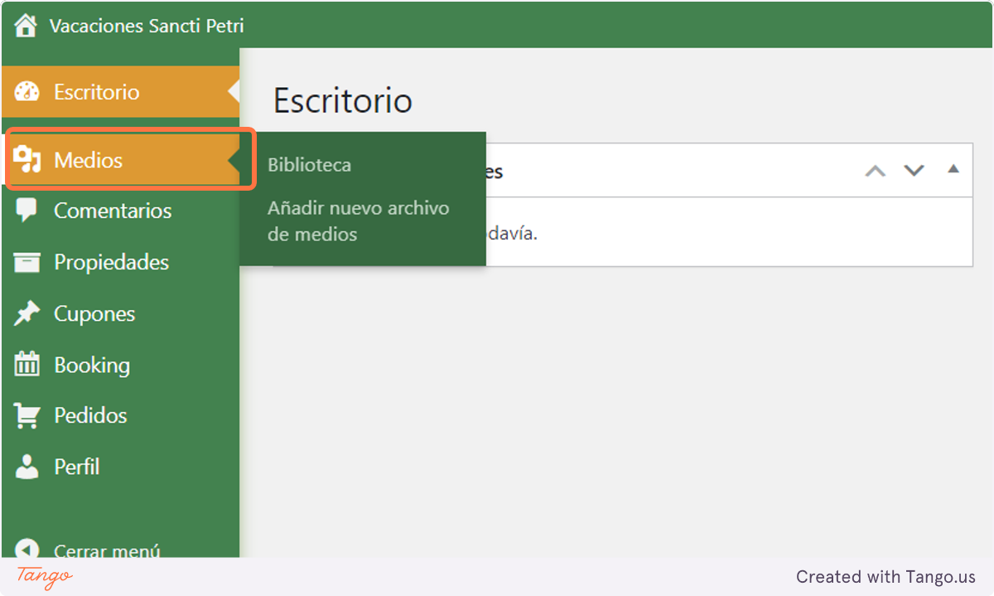
Task: Click the Propiedades archive box icon
Action: click(x=27, y=263)
